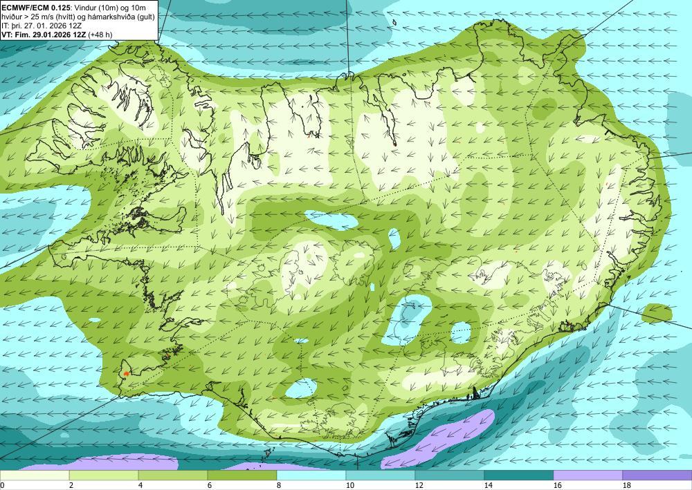
Task: Click the legend scale label '14'
Action: [489, 486]
